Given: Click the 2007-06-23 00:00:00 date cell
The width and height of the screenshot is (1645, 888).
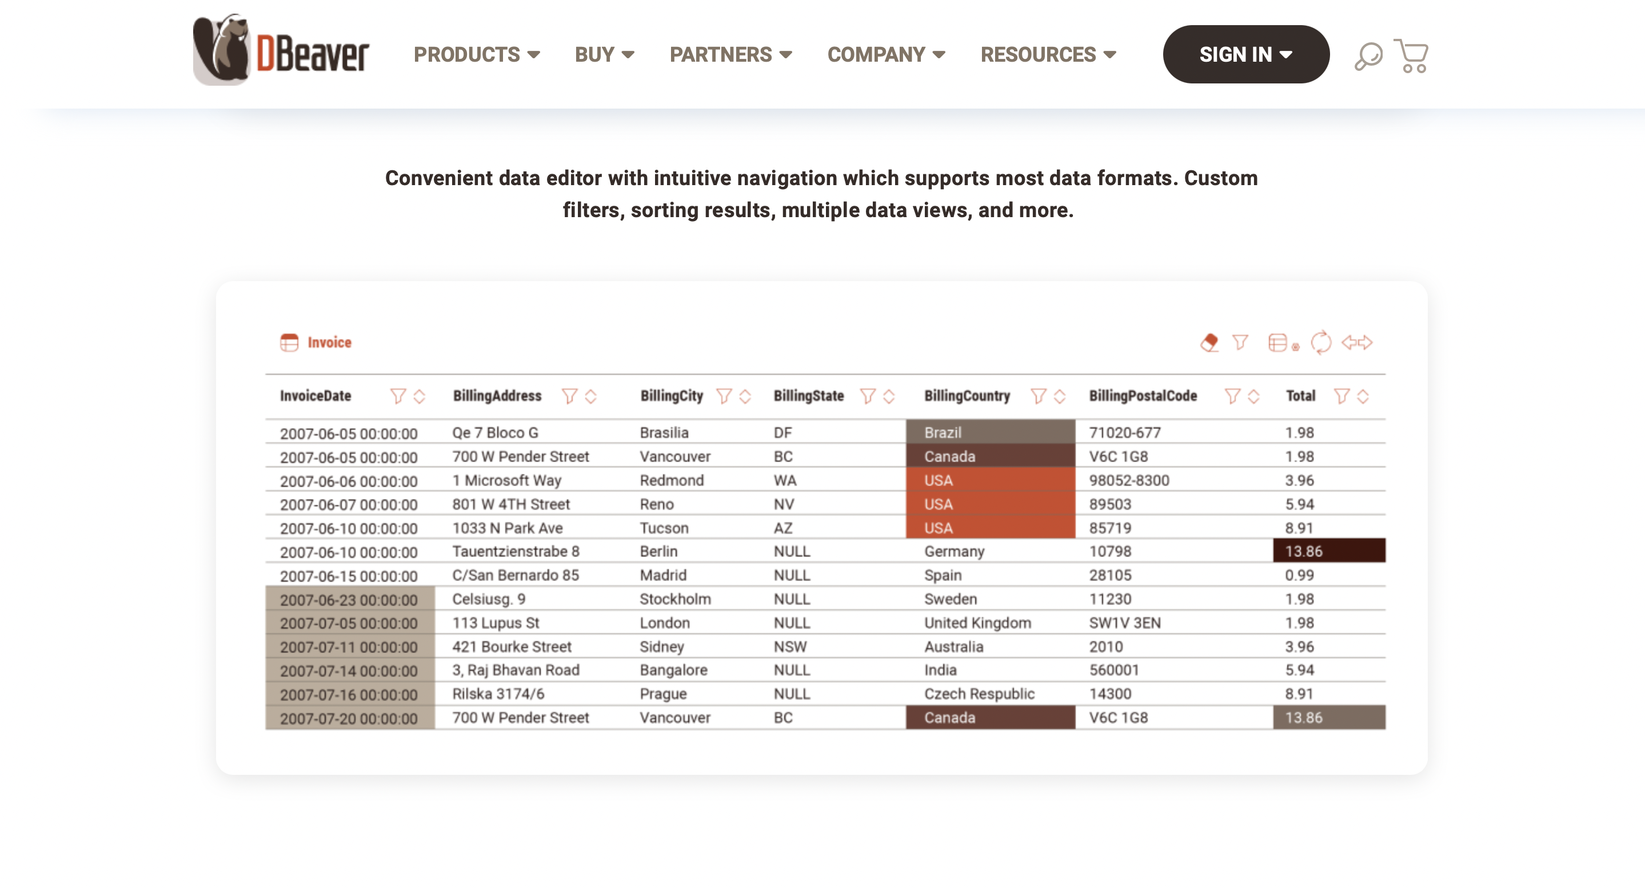Looking at the screenshot, I should 349,599.
